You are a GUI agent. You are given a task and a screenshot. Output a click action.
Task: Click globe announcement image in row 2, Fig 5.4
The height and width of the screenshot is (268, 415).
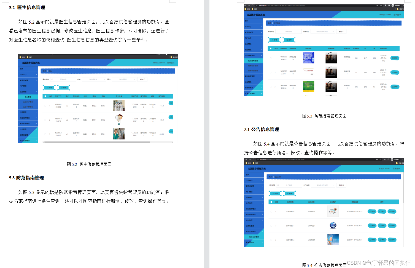click(333, 225)
